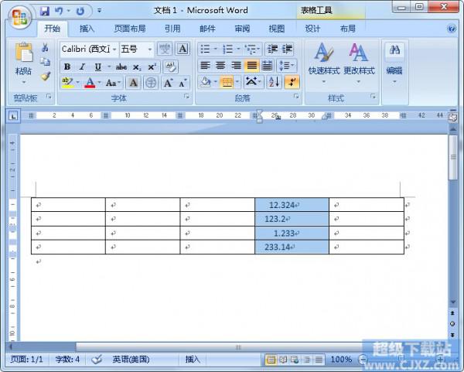Open the Change Styles dropdown
464x372 pixels.
click(359, 63)
